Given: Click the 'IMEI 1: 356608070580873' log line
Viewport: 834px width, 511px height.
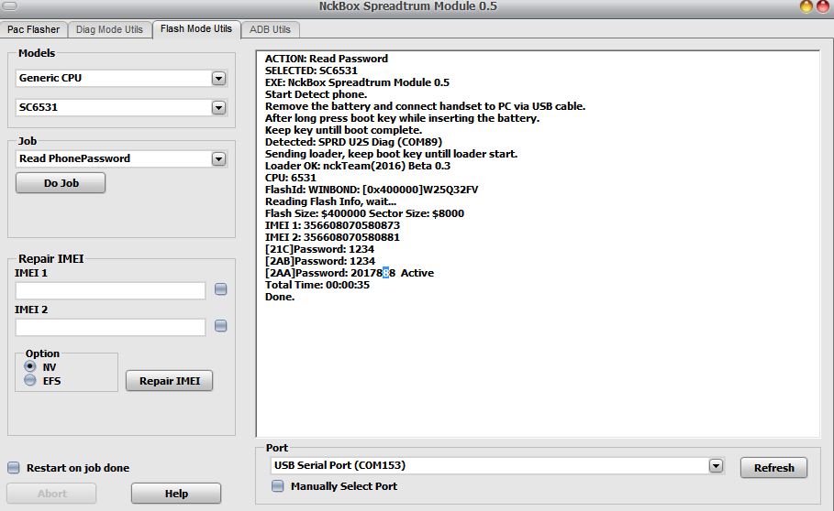Looking at the screenshot, I should [x=332, y=225].
